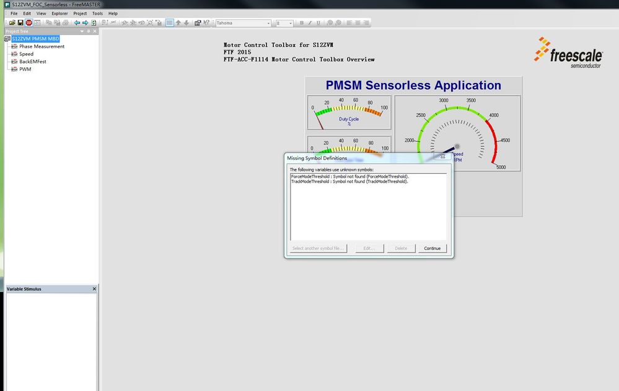Open the Explorer menu
Image resolution: width=619 pixels, height=391 pixels.
pyautogui.click(x=59, y=14)
